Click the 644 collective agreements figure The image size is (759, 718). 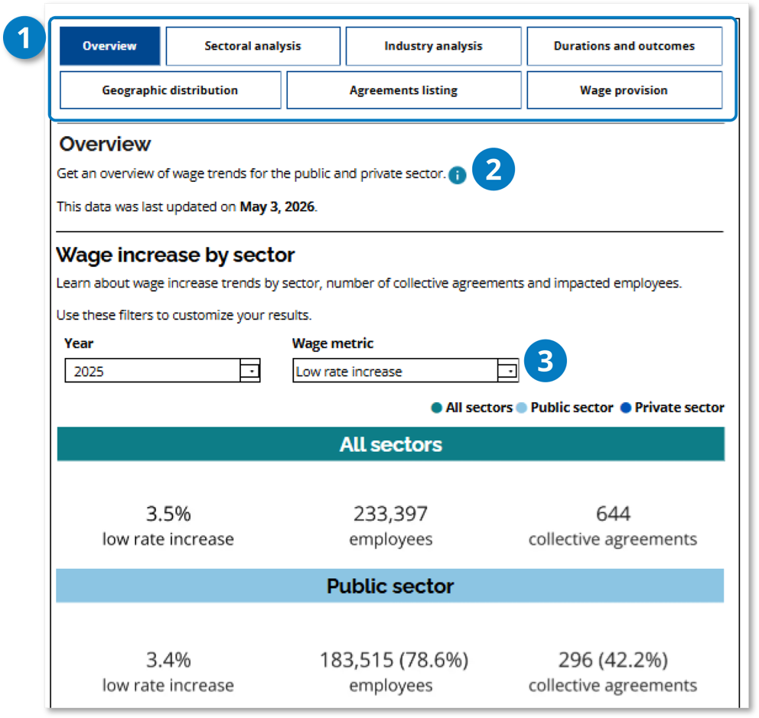pos(613,514)
